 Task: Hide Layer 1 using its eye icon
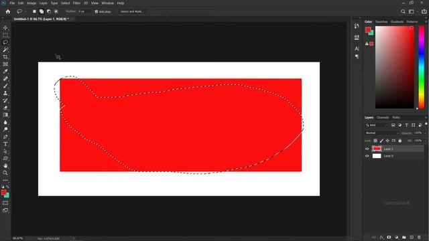[x=367, y=149]
